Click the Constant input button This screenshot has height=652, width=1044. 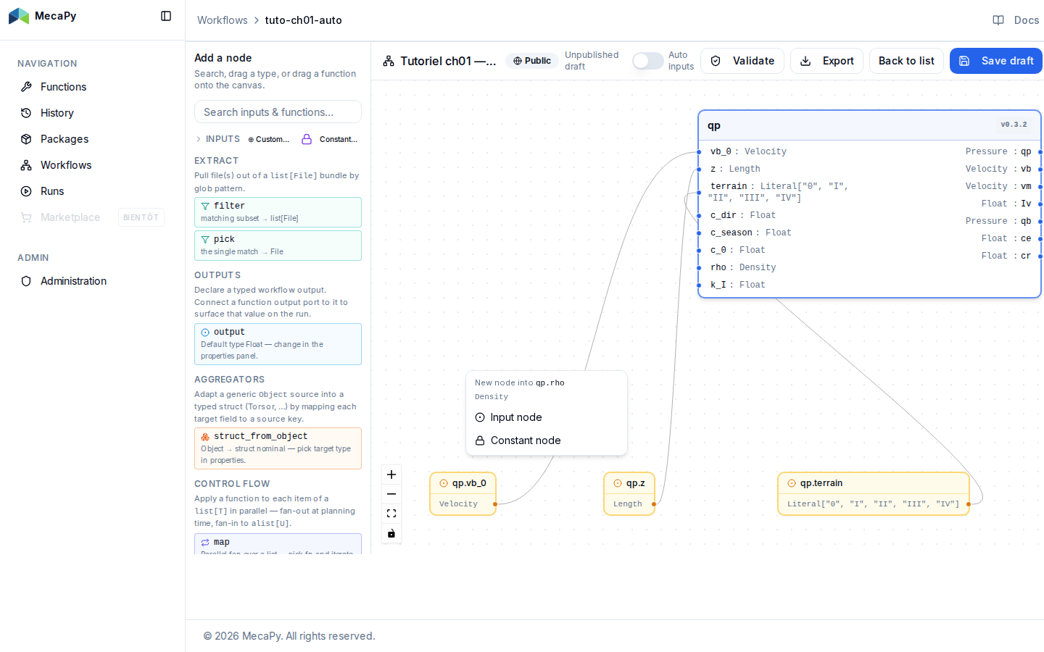(331, 139)
